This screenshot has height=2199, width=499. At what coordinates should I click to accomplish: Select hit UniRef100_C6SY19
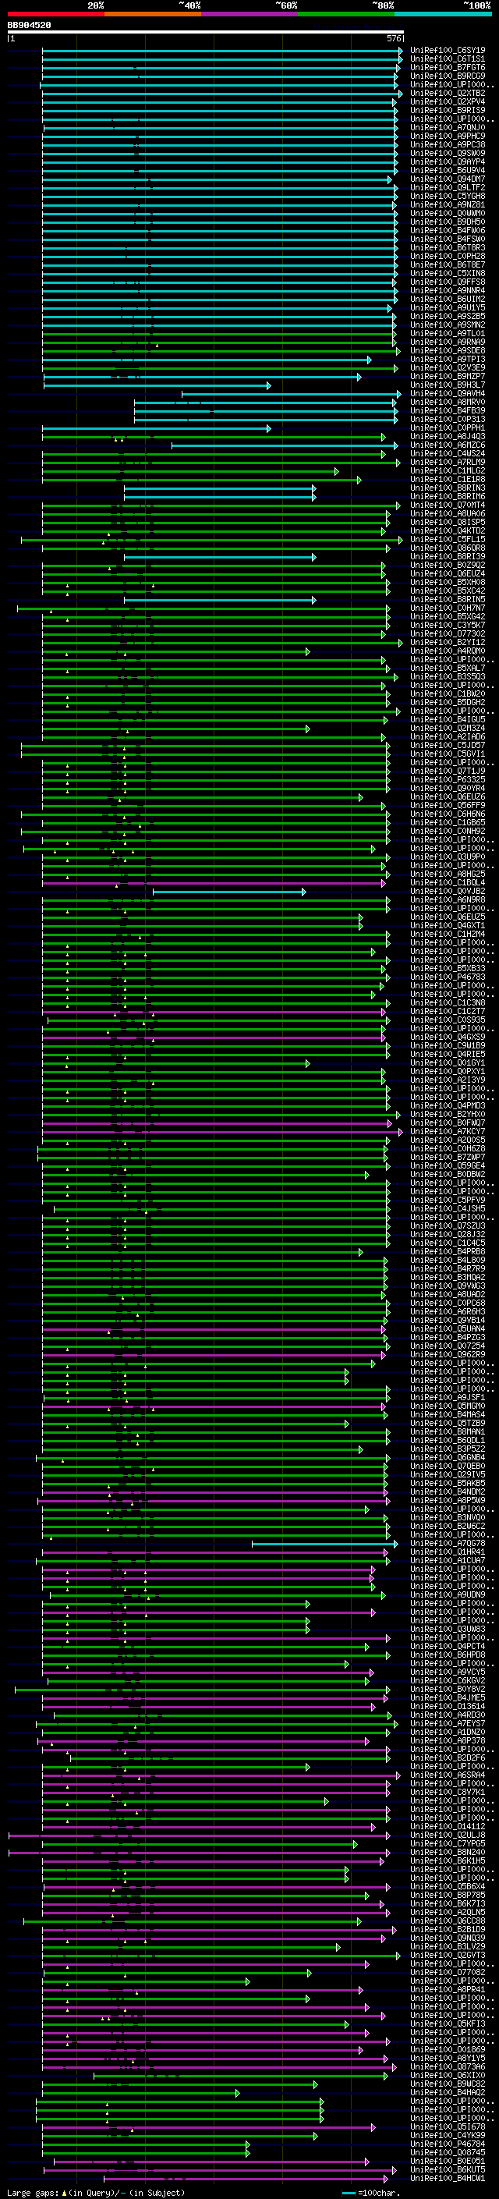tap(448, 51)
